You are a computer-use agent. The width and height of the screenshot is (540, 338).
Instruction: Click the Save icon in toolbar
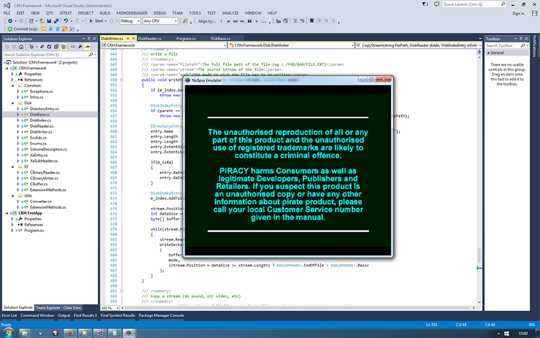(49, 21)
